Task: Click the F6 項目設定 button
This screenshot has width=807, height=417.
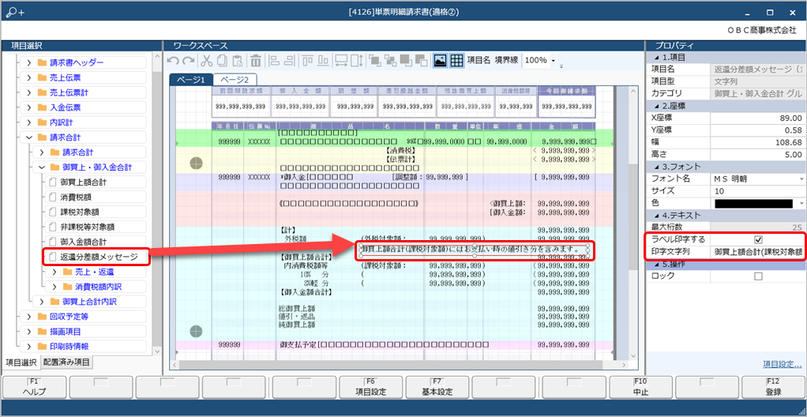Action: coord(372,387)
